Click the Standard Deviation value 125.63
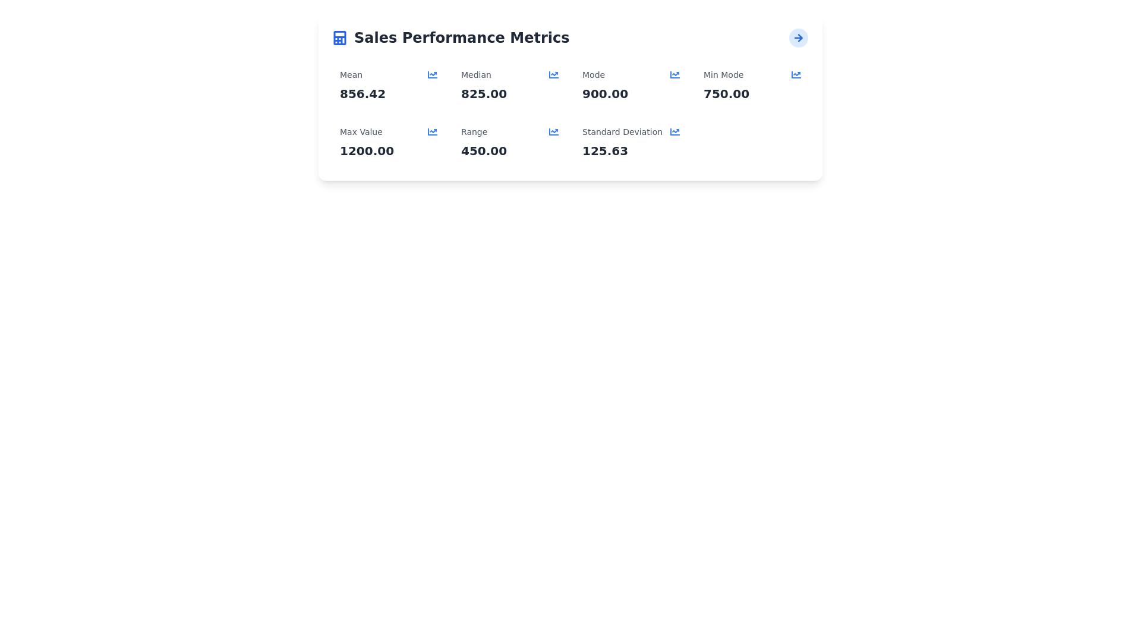Image resolution: width=1141 pixels, height=642 pixels. 605,150
